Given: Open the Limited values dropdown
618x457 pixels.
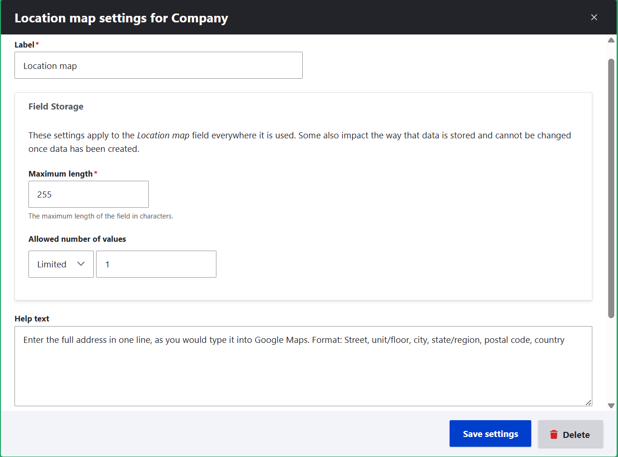Looking at the screenshot, I should point(61,264).
